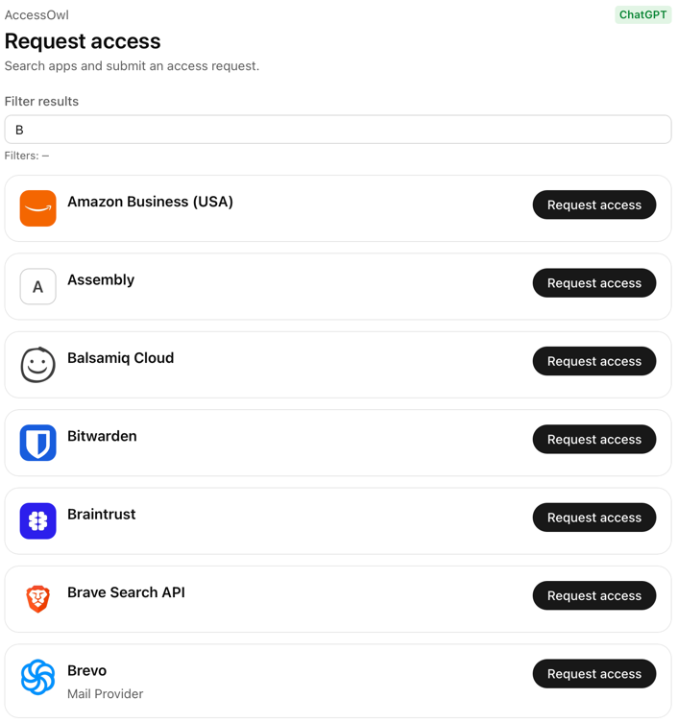Open the Brave Search API app title
Screen dimensions: 678x723
click(126, 592)
